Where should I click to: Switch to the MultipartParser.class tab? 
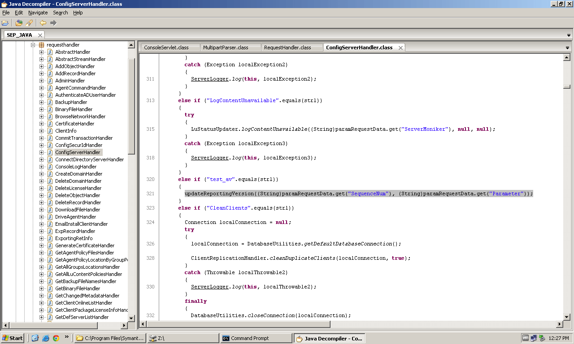[230, 47]
